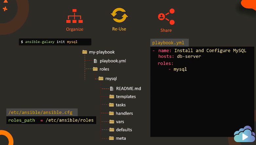
Task: Click the mysql role entry in playbook
Action: (x=180, y=70)
